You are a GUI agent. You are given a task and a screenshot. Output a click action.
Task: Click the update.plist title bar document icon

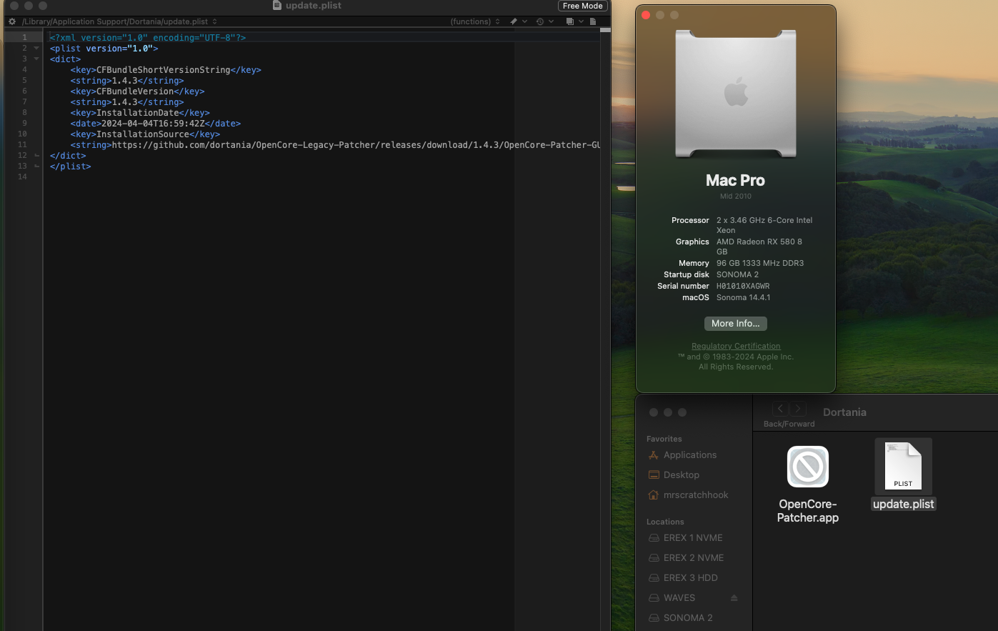coord(277,6)
